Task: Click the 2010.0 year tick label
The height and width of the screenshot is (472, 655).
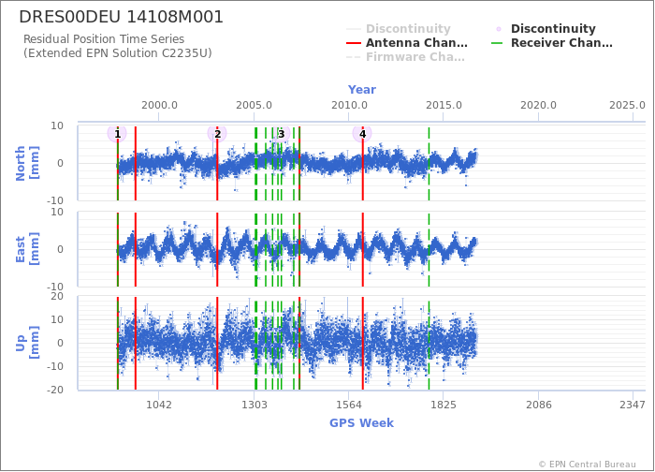Action: point(349,105)
